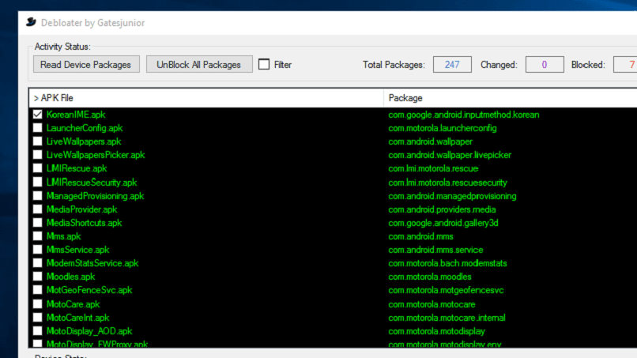Click UnBlock All Packages button
Viewport: 637px width, 358px height.
click(199, 65)
